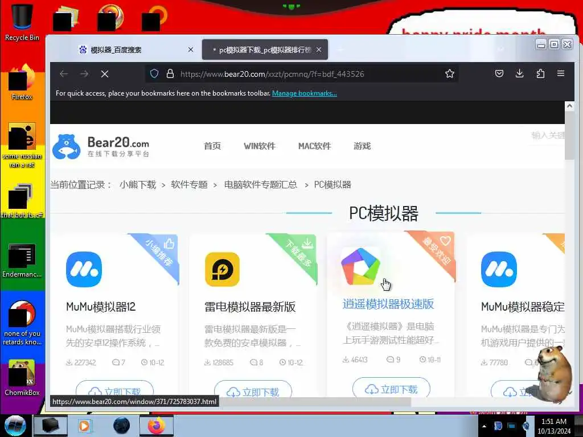The image size is (583, 437).
Task: Click the Manage bookmarks... link
Action: (x=305, y=93)
